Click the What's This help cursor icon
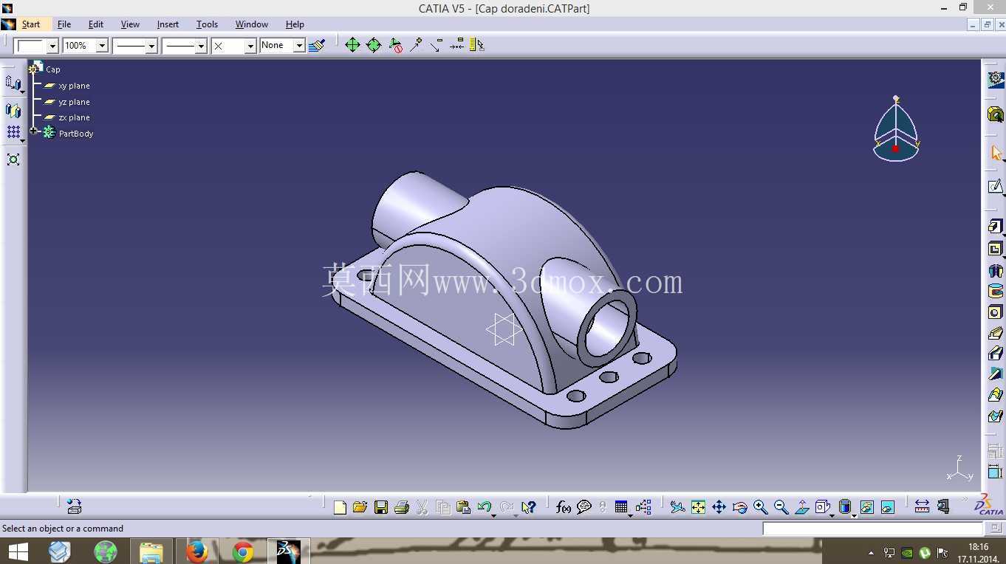The image size is (1006, 564). (x=528, y=507)
